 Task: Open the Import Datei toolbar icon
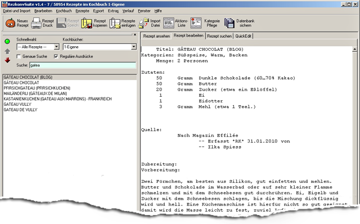tap(144, 23)
